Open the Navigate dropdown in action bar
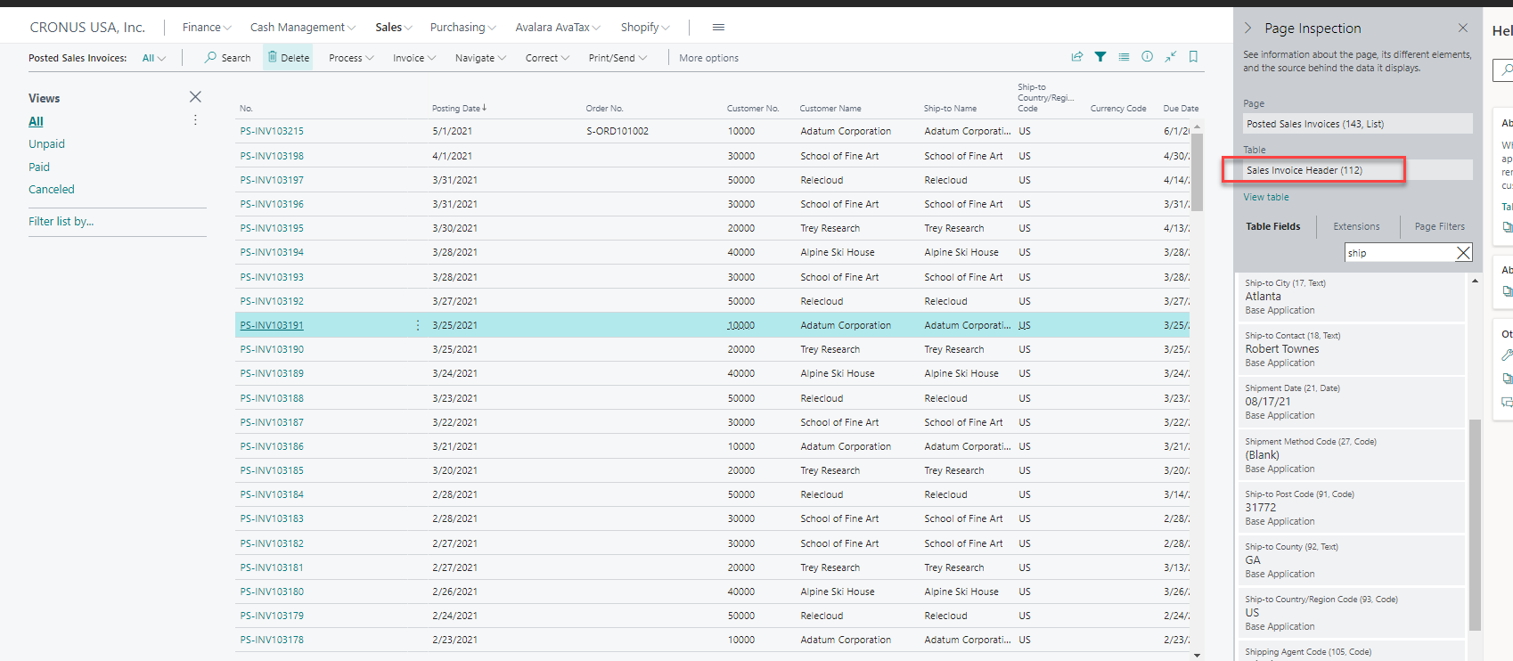 [x=480, y=58]
